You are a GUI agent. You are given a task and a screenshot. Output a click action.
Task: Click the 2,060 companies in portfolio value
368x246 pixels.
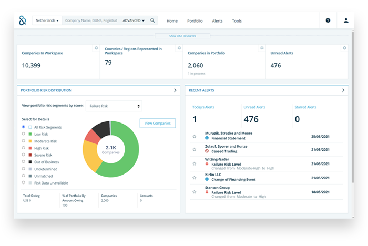(x=195, y=65)
